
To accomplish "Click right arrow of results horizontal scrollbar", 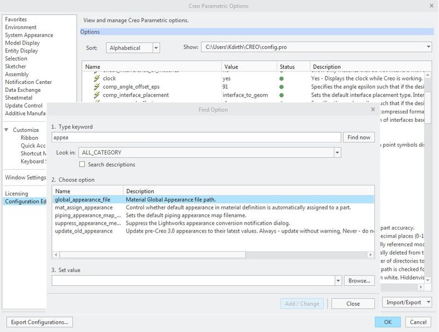I will point(371,255).
